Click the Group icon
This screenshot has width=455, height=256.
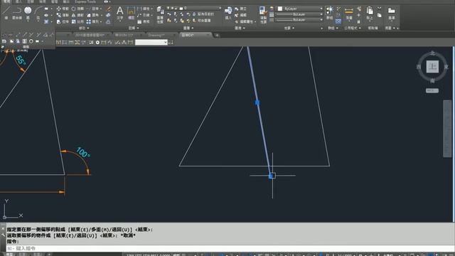coord(329,13)
